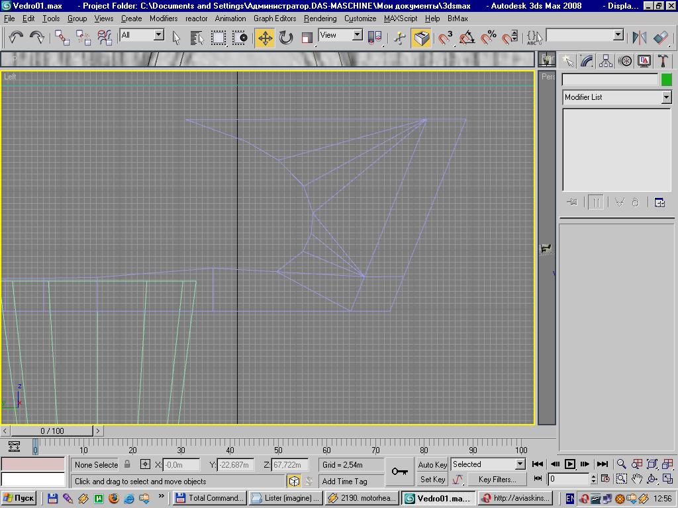The image size is (678, 508).
Task: Click the Key Filters... button
Action: point(497,480)
